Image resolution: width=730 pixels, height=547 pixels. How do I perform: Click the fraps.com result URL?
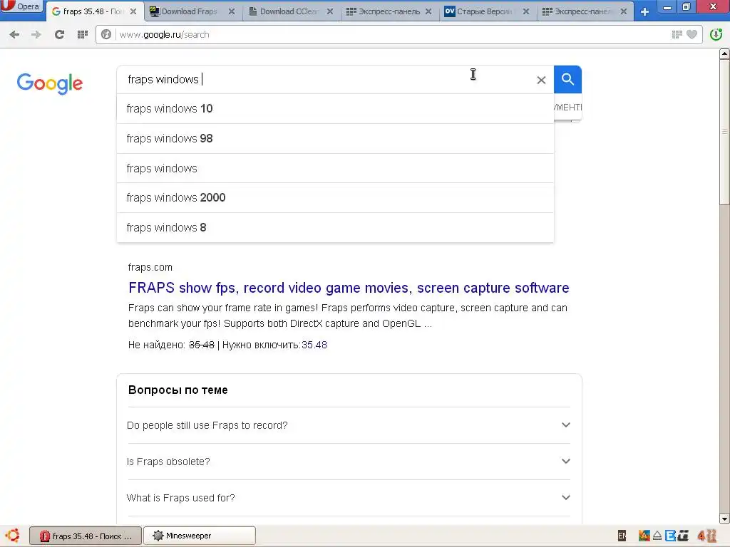point(150,268)
